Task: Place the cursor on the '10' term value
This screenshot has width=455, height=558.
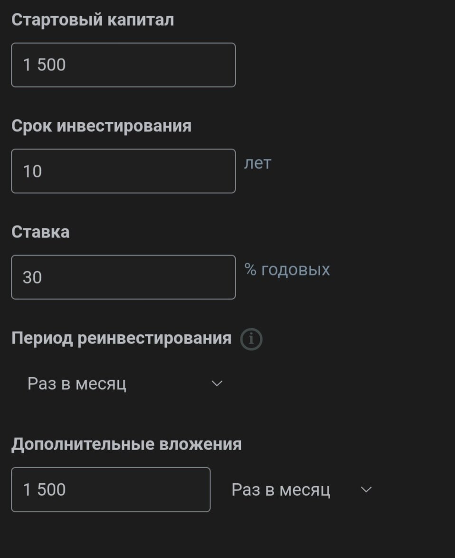Action: pyautogui.click(x=32, y=171)
